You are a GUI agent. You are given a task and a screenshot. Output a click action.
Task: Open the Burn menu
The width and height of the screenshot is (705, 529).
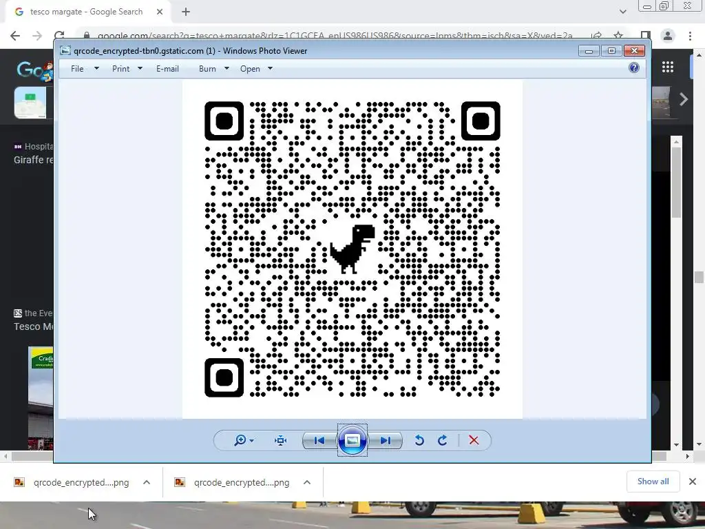(207, 69)
